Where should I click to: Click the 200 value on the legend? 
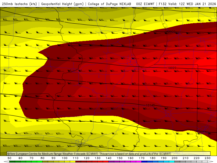174,158
